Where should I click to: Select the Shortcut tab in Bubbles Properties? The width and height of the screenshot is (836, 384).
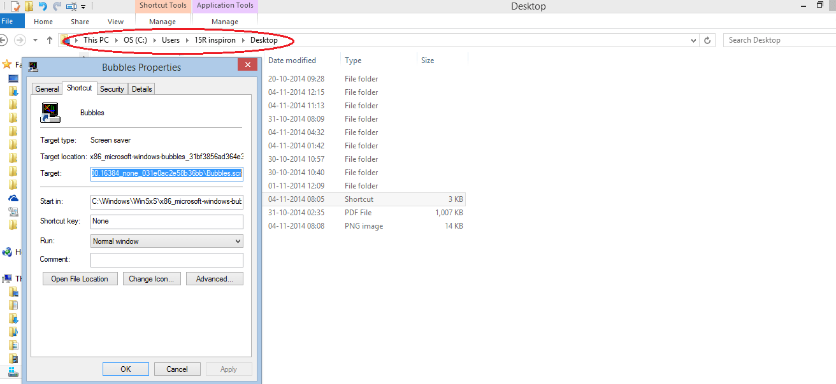(80, 88)
